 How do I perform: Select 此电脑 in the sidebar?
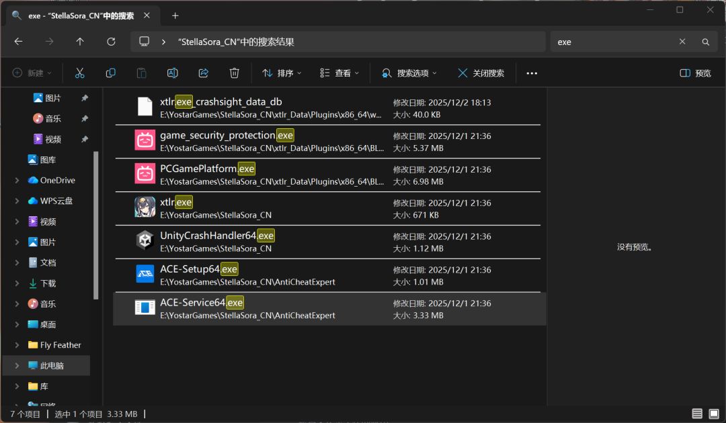click(x=46, y=366)
